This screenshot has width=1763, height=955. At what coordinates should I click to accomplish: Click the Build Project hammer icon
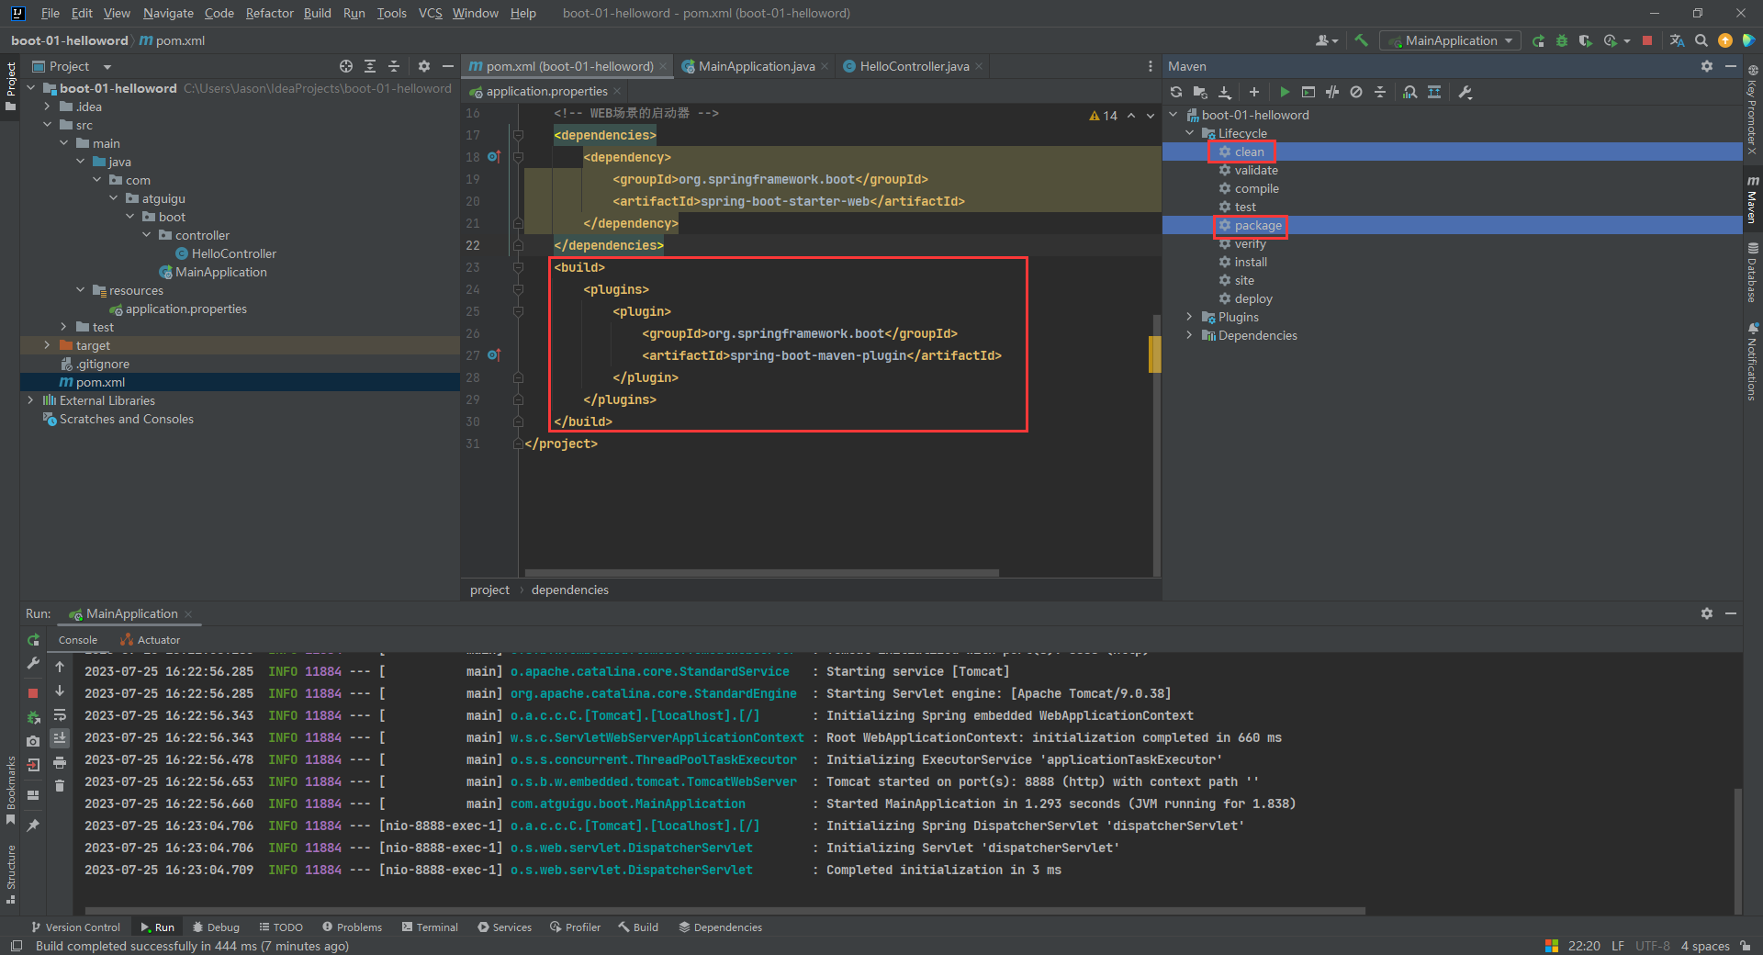coord(1362,40)
